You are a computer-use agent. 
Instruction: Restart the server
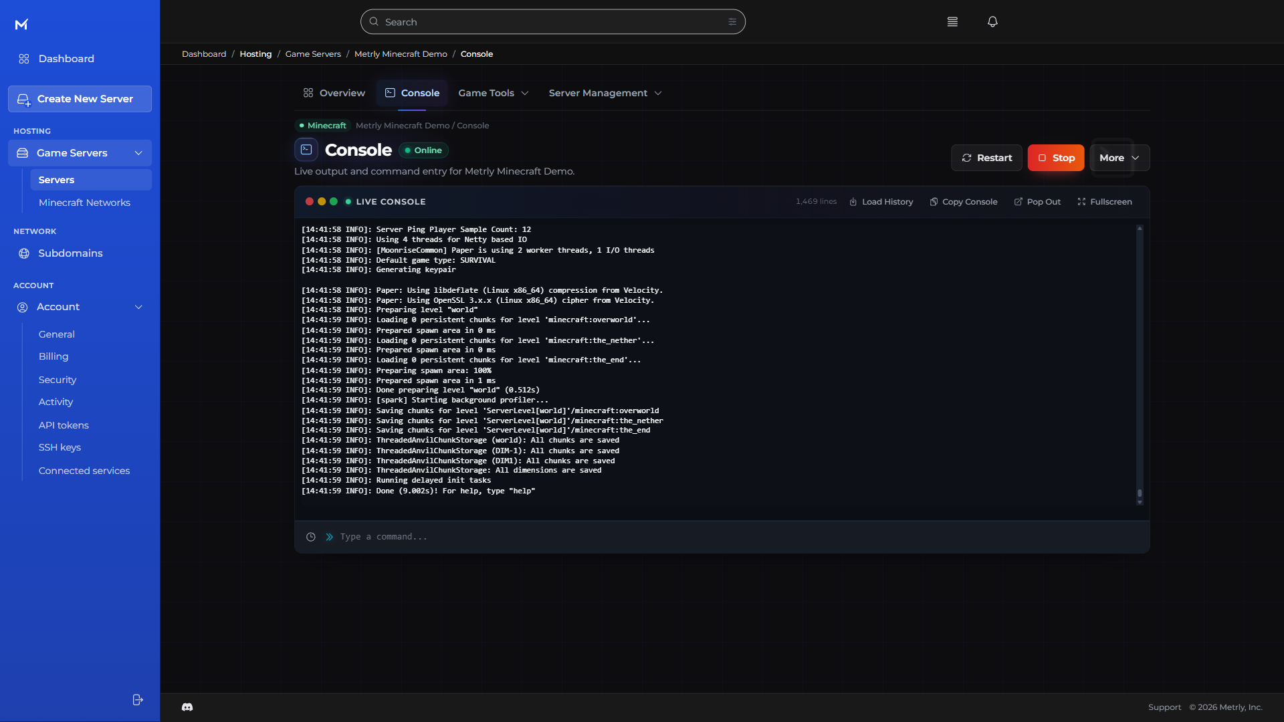point(987,158)
